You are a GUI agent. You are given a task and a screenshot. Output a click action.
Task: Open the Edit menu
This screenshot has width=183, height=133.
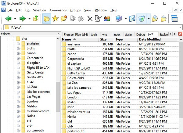pos(19,10)
